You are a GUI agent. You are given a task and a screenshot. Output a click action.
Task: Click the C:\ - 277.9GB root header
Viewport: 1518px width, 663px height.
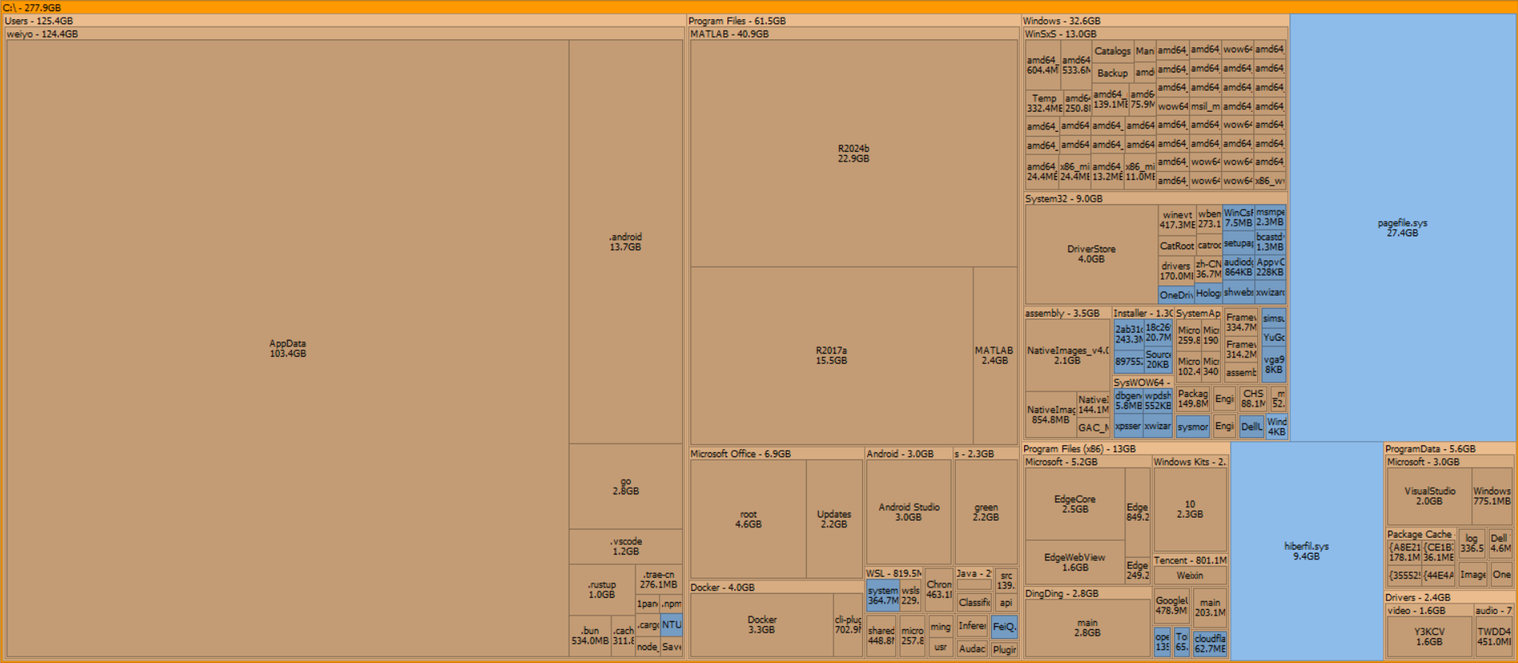pos(759,7)
